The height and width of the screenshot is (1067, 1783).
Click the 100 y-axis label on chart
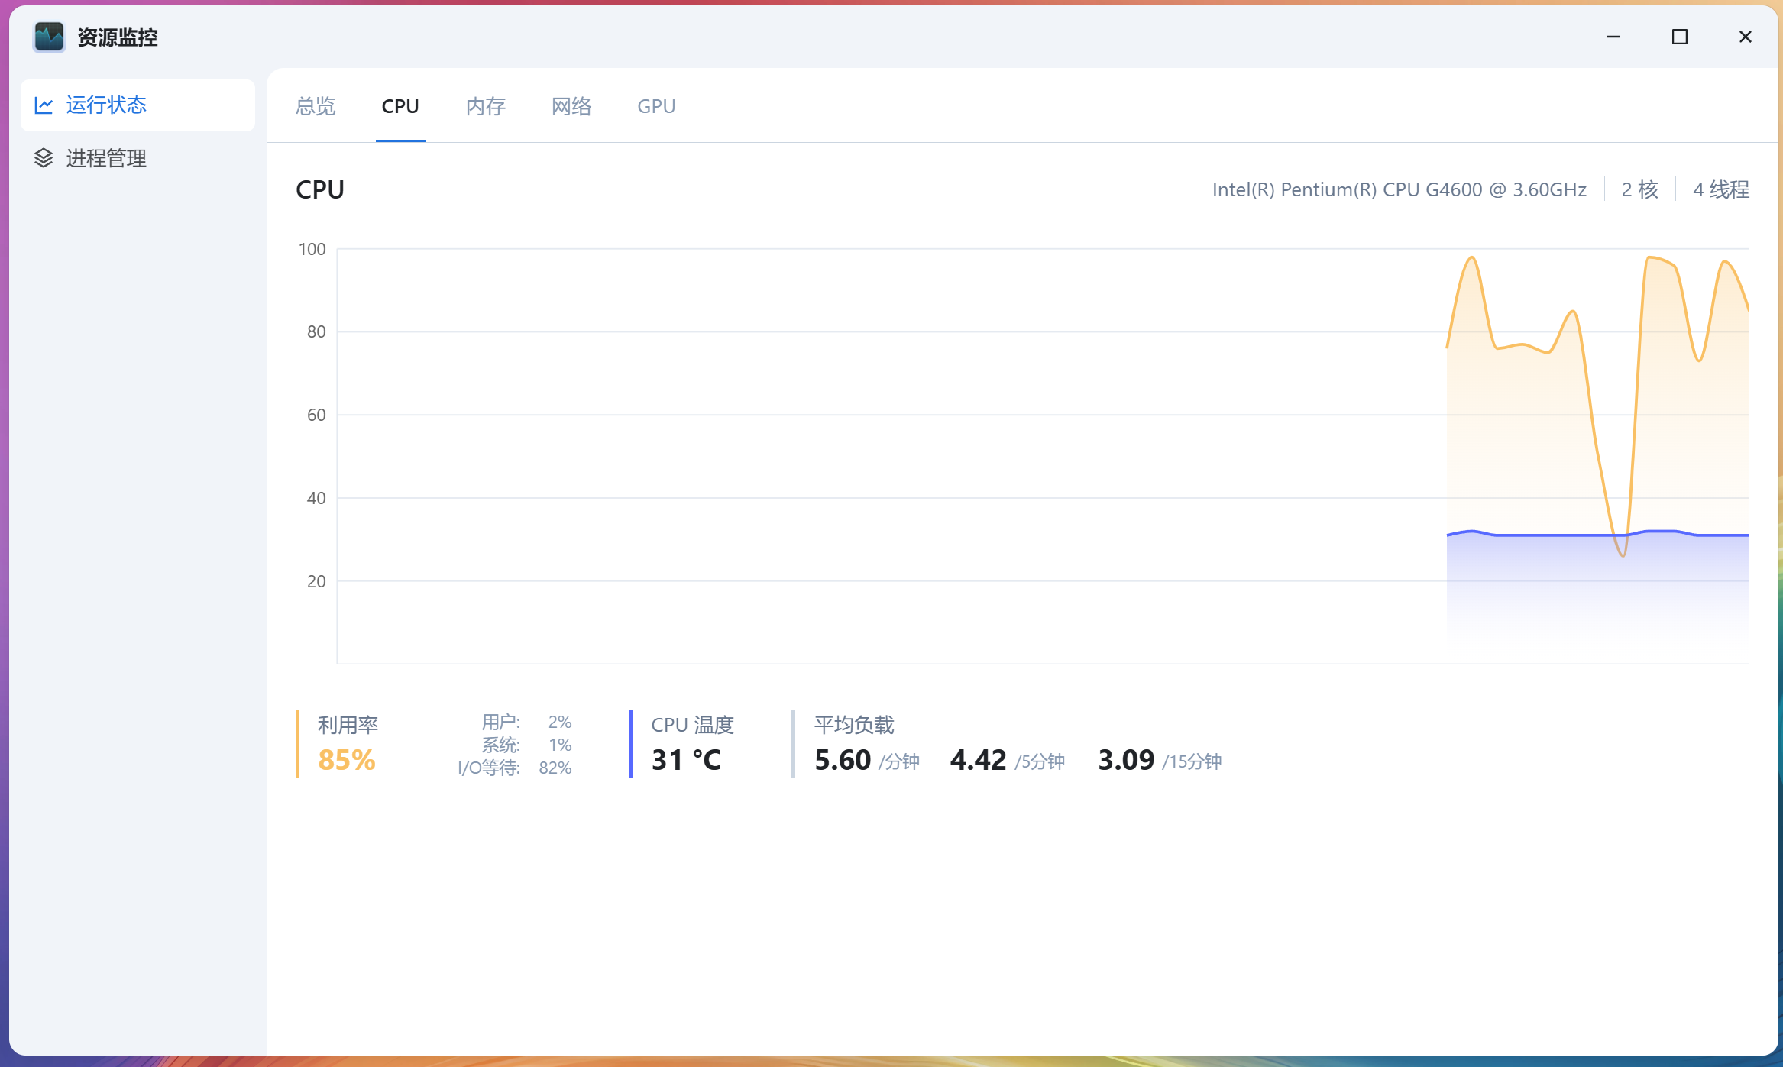pos(312,249)
